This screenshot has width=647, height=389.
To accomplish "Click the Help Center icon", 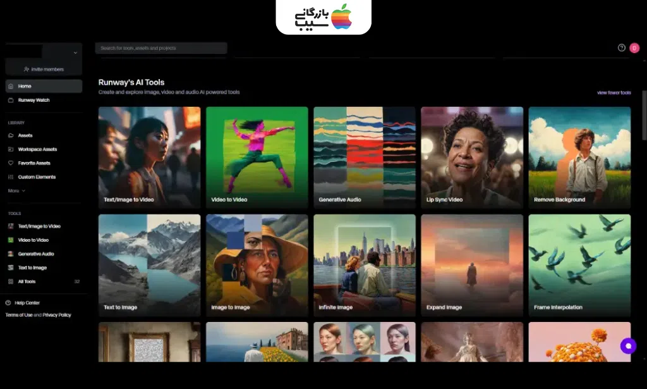I will (x=8, y=303).
